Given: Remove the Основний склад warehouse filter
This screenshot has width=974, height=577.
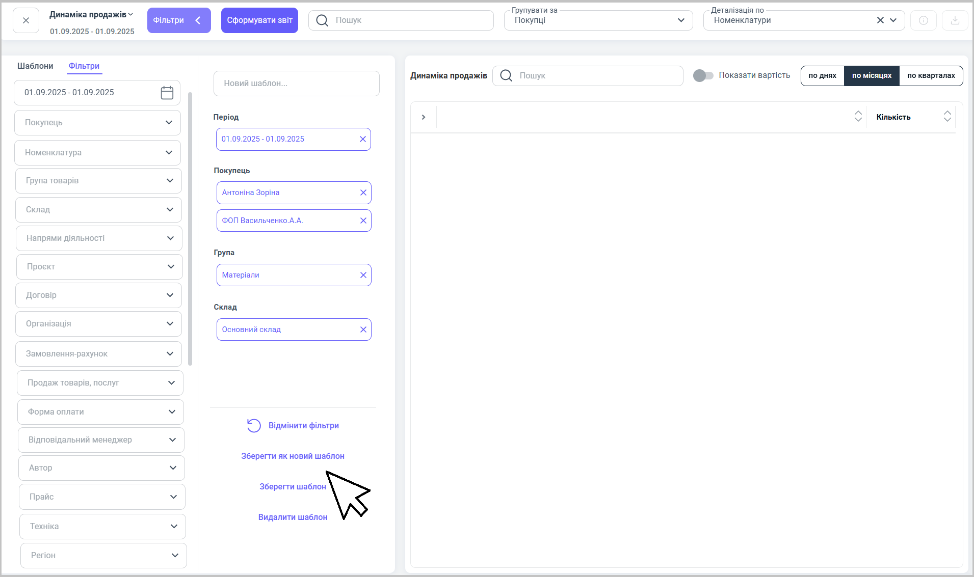Looking at the screenshot, I should [363, 329].
